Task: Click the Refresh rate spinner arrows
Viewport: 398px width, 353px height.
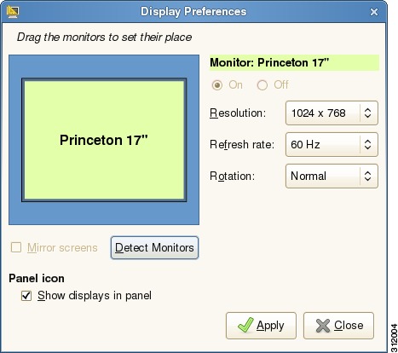Action: [x=367, y=144]
